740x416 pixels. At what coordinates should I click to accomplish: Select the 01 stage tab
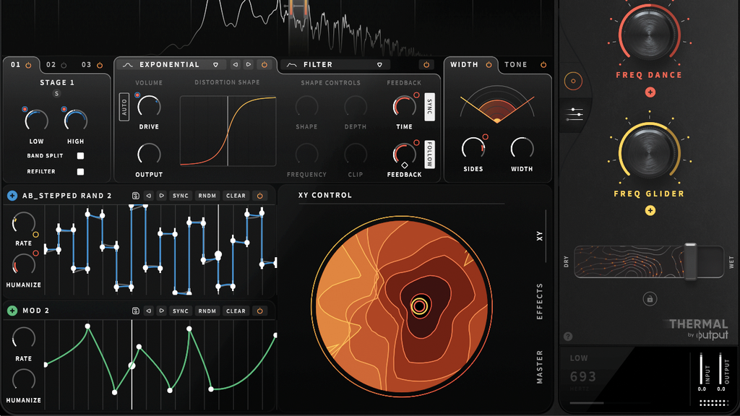coord(16,64)
